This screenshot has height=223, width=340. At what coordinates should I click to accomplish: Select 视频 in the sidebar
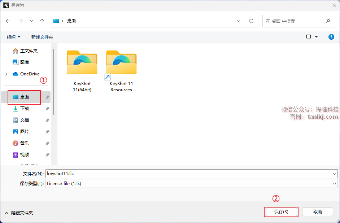tap(21, 155)
